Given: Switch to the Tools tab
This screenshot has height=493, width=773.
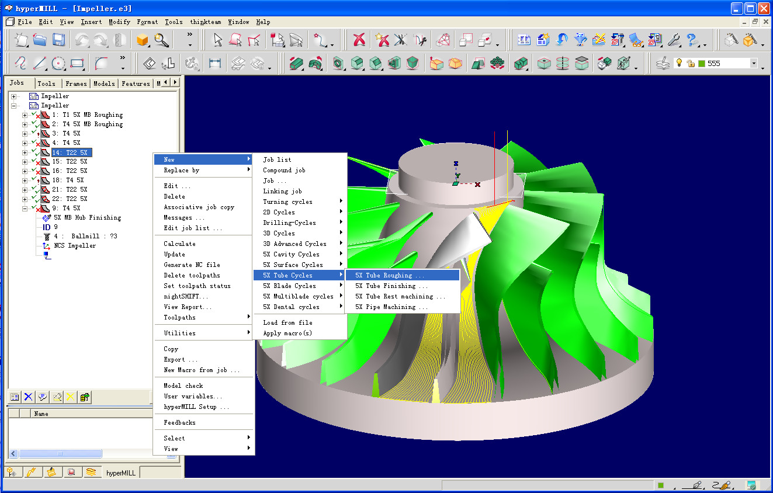Looking at the screenshot, I should pos(47,84).
